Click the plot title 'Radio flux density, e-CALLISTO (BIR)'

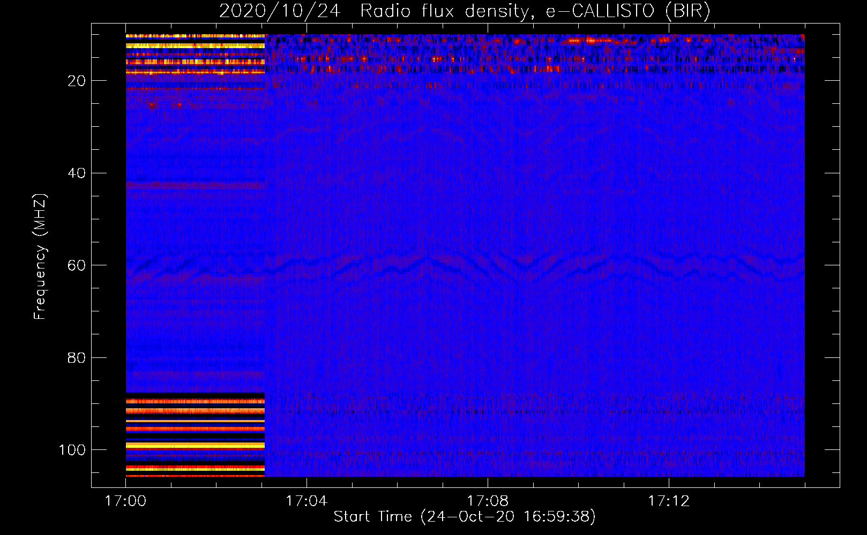(535, 11)
